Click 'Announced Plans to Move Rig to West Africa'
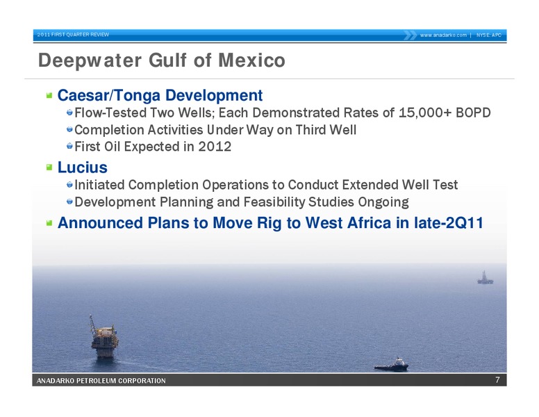The height and width of the screenshot is (417, 539). coord(270,222)
